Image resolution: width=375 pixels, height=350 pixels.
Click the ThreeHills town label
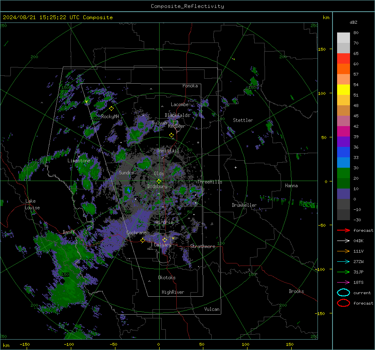click(x=210, y=182)
